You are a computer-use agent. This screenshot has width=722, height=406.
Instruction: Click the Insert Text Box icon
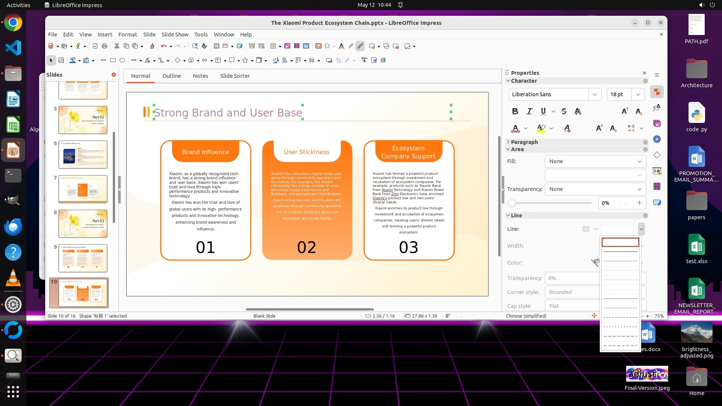[x=318, y=46]
